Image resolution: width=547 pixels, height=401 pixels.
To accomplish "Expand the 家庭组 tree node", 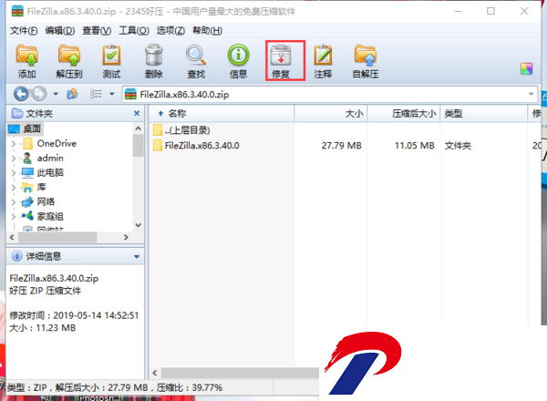I will click(14, 217).
